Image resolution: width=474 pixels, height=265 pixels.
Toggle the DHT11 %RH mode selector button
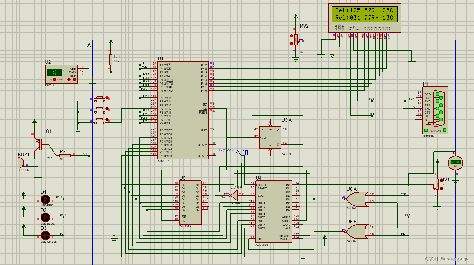(55, 80)
